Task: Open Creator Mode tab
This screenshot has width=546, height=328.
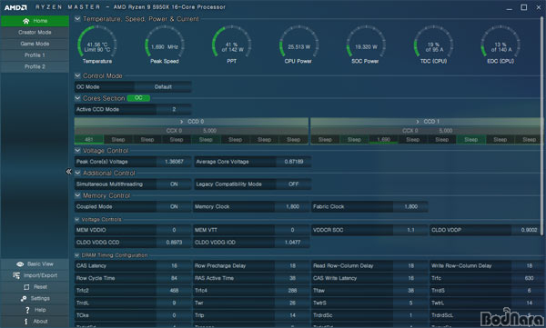Action: click(x=35, y=33)
